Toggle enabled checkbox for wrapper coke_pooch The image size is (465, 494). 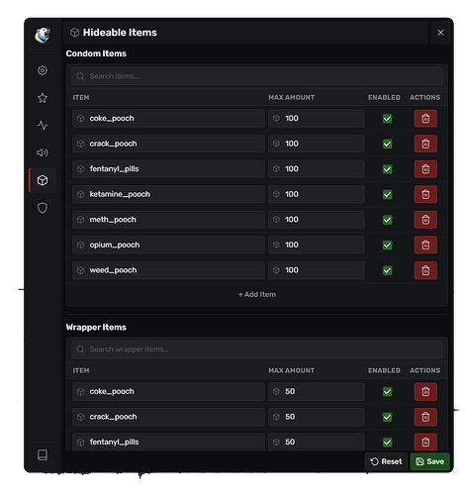(x=387, y=392)
